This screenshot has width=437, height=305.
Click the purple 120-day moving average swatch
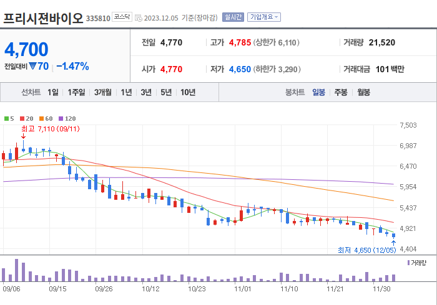click(x=61, y=119)
